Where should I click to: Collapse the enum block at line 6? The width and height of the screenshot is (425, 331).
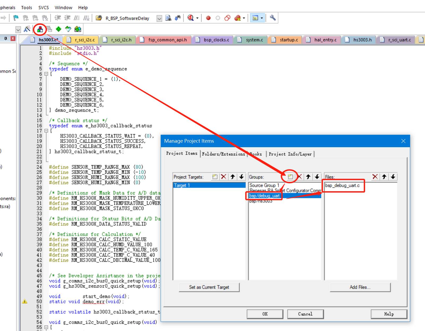pyautogui.click(x=46, y=74)
